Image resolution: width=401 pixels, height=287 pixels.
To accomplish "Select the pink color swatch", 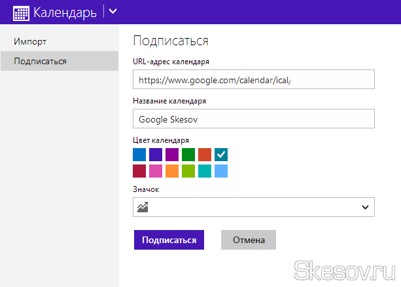I will 156,171.
